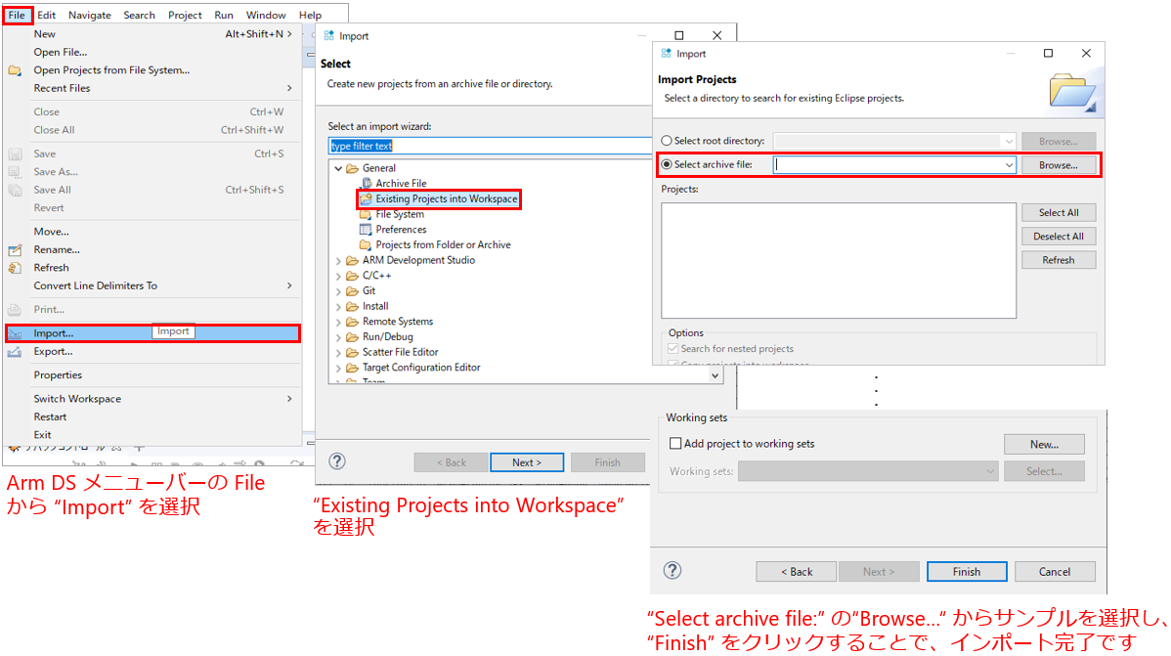The height and width of the screenshot is (656, 1171).
Task: Click the Import menu entry icon
Action: pos(15,333)
